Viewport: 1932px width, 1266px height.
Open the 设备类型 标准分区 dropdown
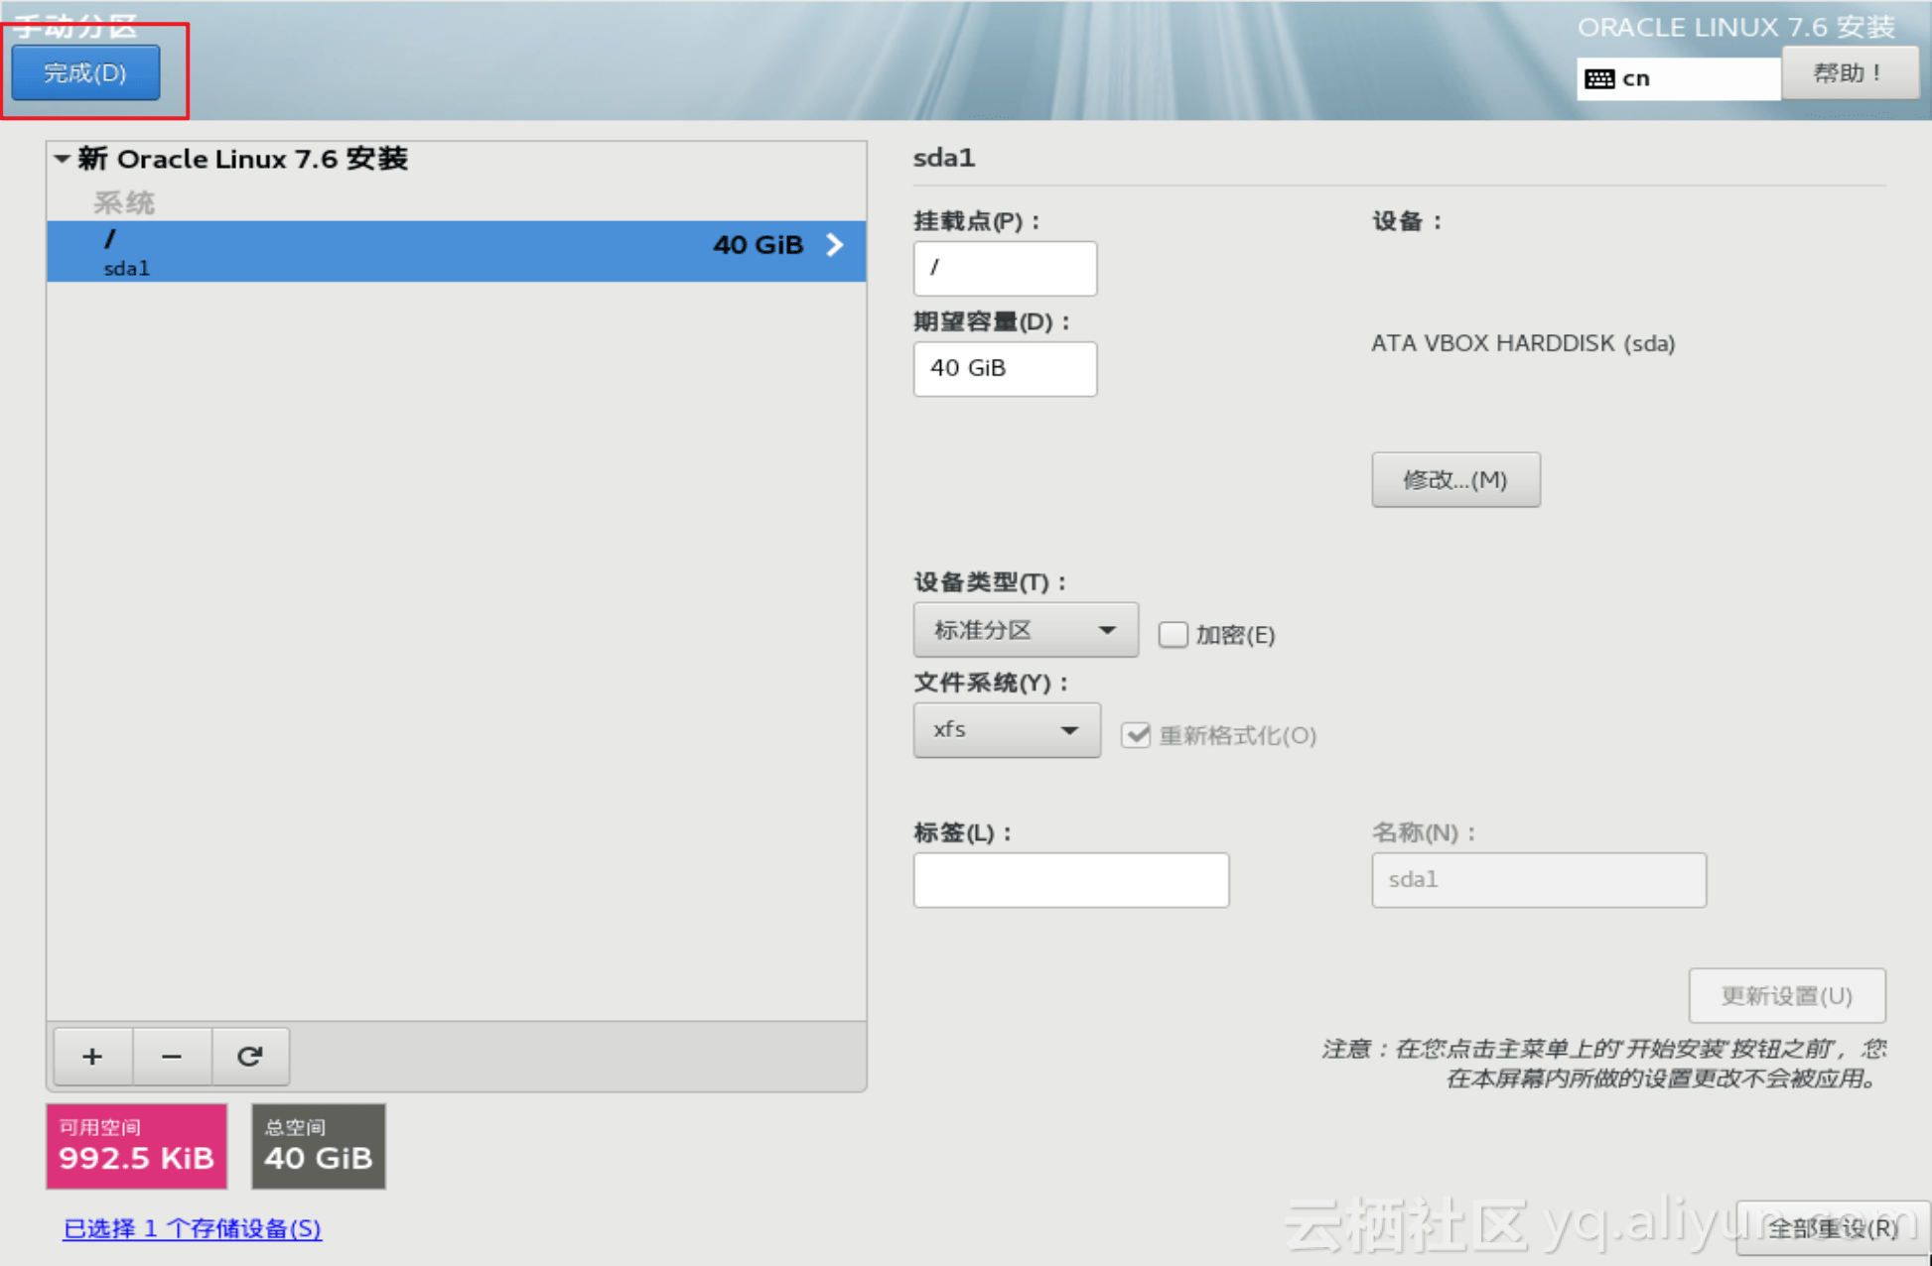(x=1025, y=630)
